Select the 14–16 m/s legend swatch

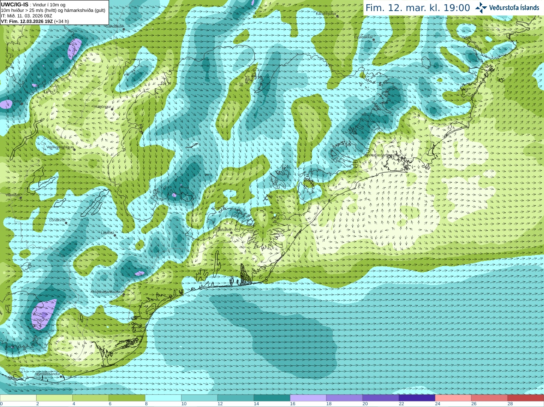[x=272, y=398]
